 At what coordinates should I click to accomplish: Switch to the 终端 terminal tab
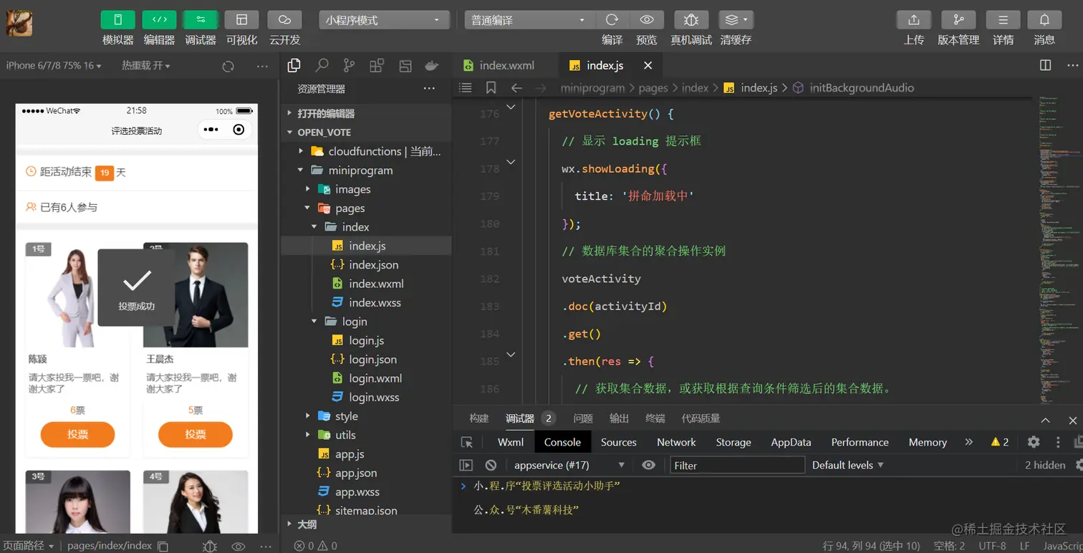(x=655, y=418)
